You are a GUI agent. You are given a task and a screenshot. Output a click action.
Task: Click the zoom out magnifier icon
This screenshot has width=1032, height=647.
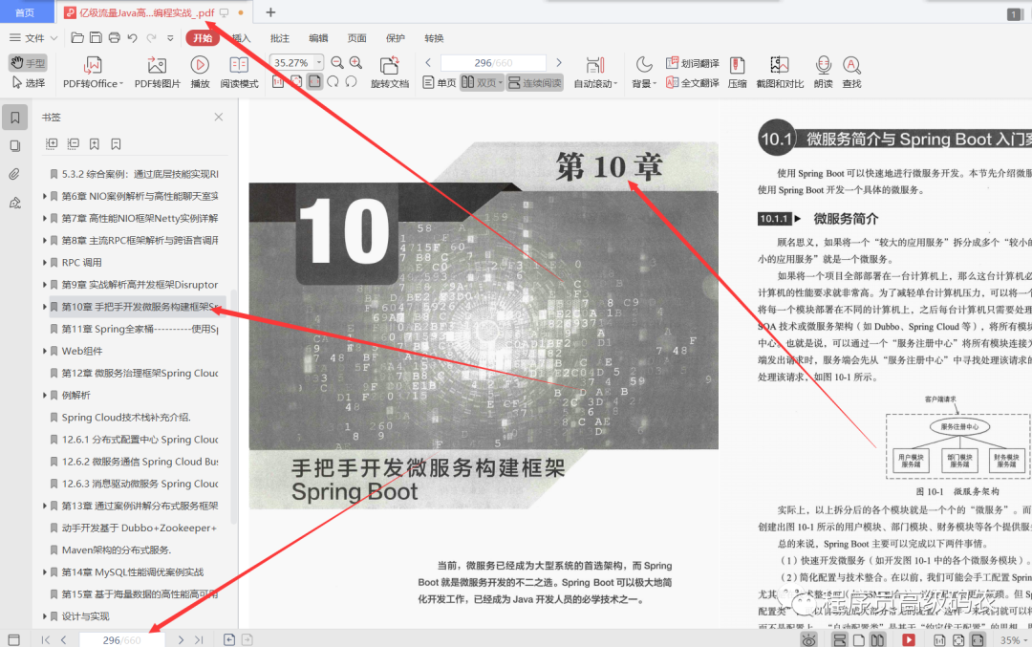337,62
